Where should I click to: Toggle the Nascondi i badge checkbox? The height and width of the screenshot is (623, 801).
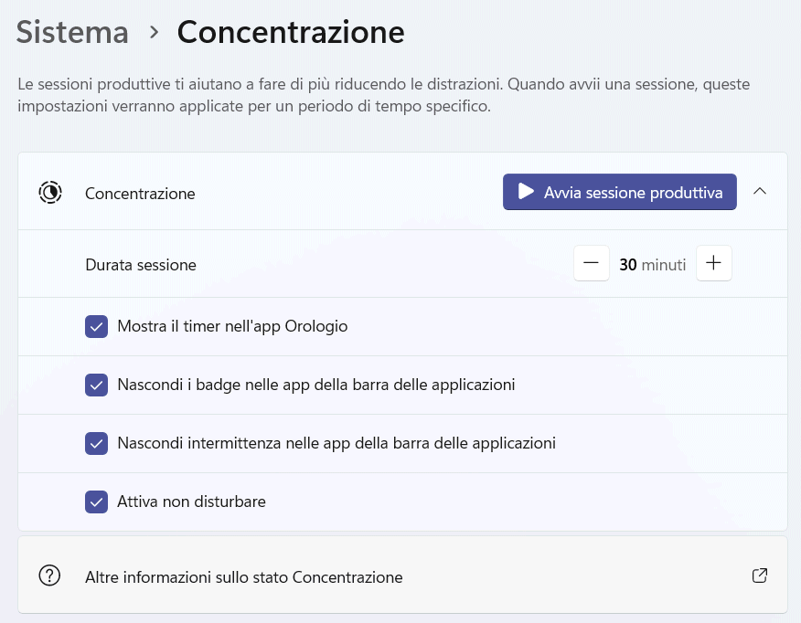tap(97, 385)
